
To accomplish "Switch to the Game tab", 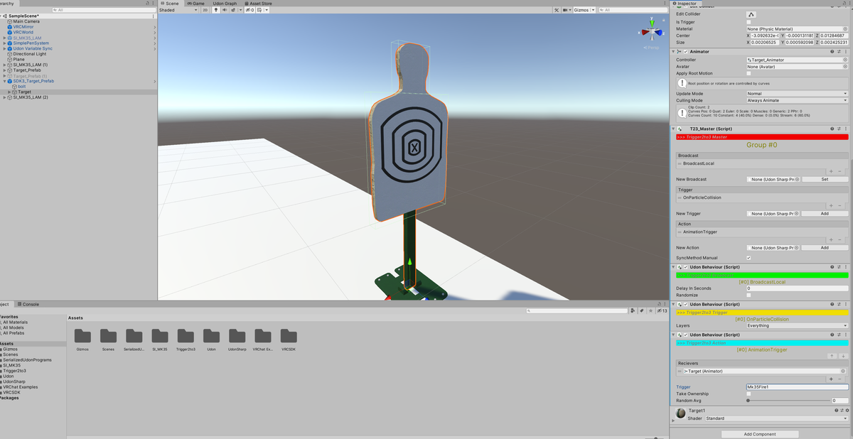I will tap(195, 4).
